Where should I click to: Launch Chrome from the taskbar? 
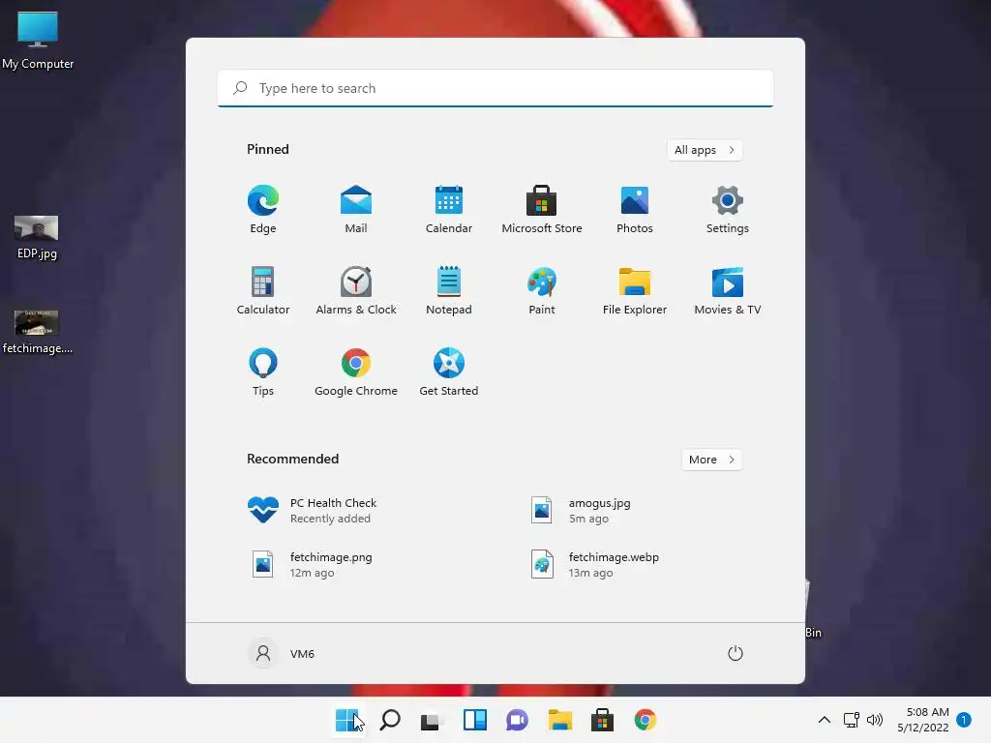[646, 720]
